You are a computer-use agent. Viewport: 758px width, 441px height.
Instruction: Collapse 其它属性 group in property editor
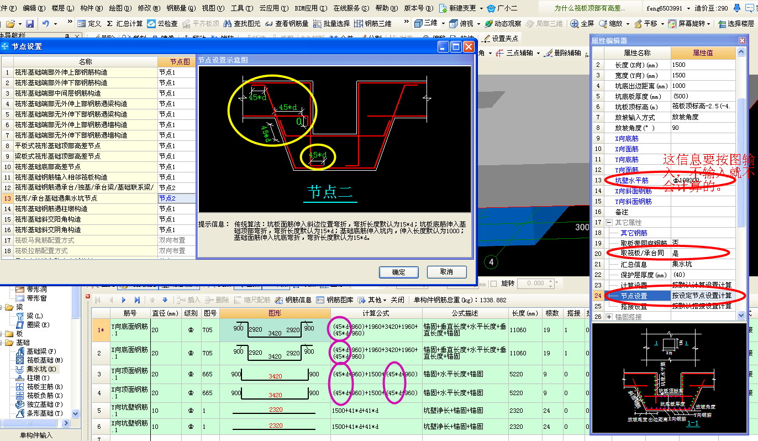609,222
